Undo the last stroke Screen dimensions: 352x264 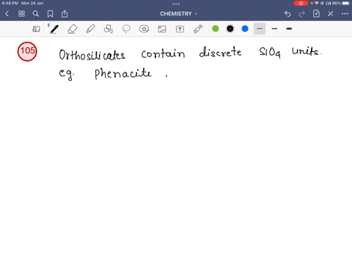coord(287,14)
